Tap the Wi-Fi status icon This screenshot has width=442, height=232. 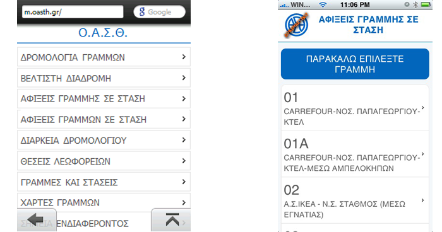pyautogui.click(x=323, y=5)
